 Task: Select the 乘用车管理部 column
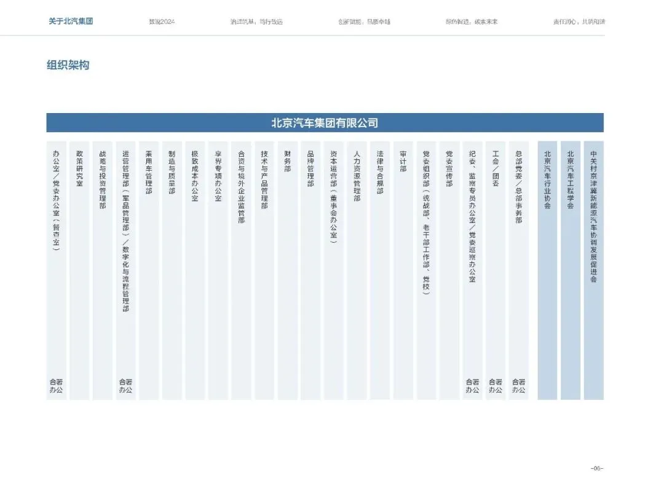tap(149, 270)
